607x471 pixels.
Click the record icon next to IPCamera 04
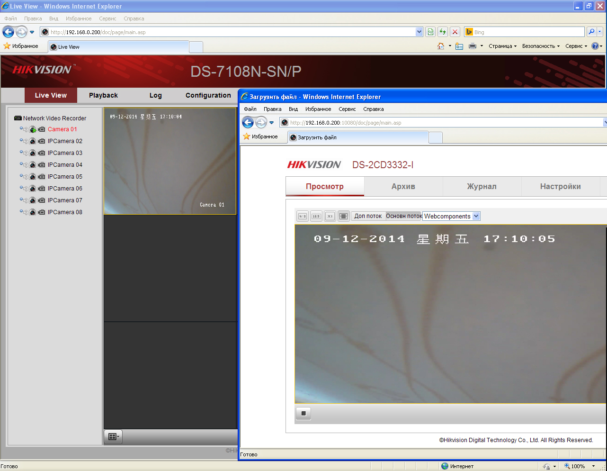point(42,165)
